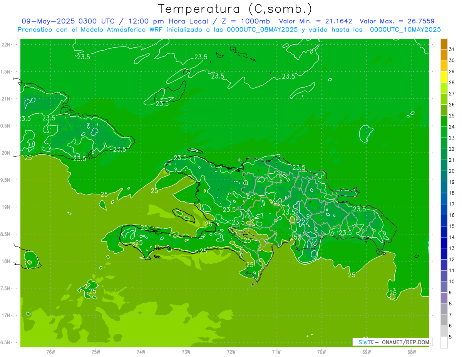462x357 pixels.
Task: Click the '20N' latitude axis label
Action: click(7, 153)
